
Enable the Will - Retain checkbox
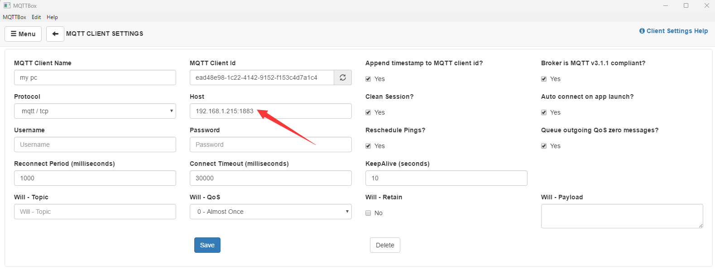tap(368, 213)
